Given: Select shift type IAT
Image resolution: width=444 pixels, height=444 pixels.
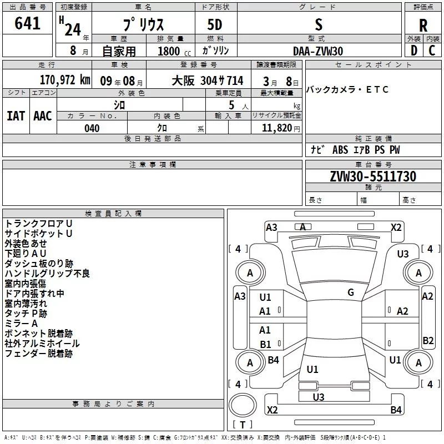Looking at the screenshot, I should (16, 116).
